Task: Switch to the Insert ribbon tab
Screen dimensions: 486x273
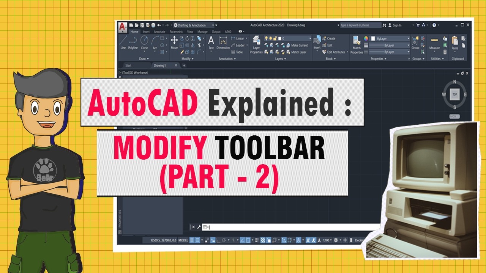Action: 146,32
